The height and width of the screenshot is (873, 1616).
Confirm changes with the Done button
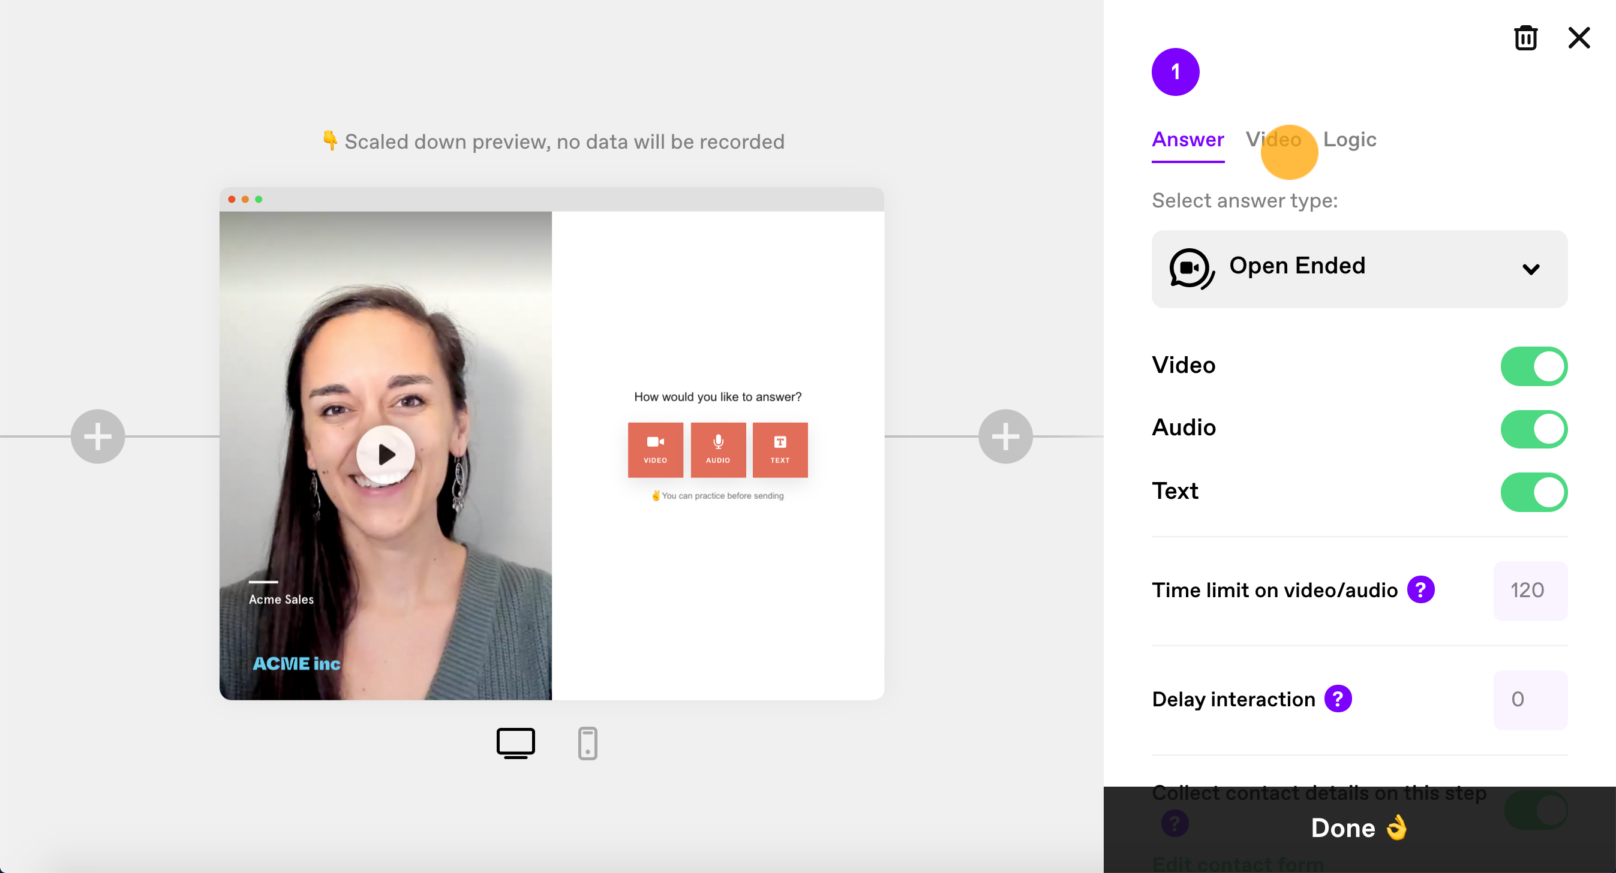coord(1359,829)
